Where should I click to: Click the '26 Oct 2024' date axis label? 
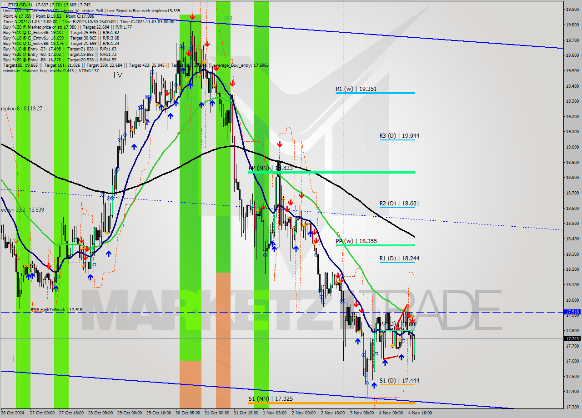(x=12, y=413)
